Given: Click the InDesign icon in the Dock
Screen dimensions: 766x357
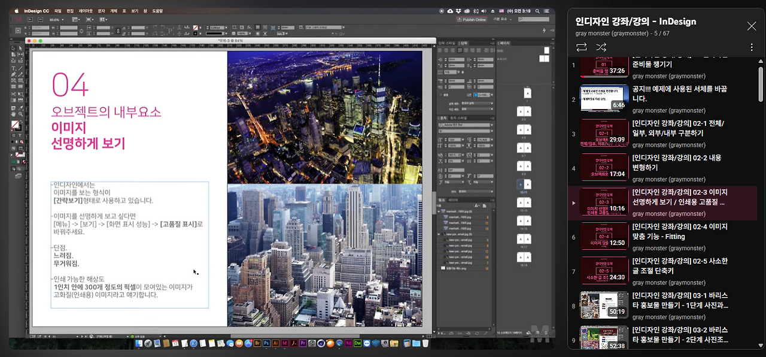Looking at the screenshot, I should pyautogui.click(x=285, y=343).
